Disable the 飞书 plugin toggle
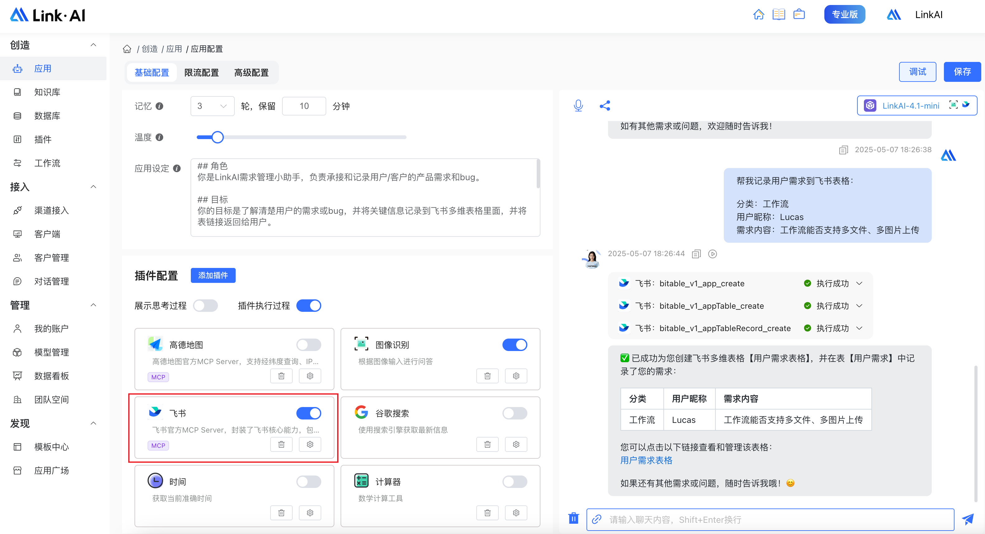The width and height of the screenshot is (985, 534). [309, 413]
